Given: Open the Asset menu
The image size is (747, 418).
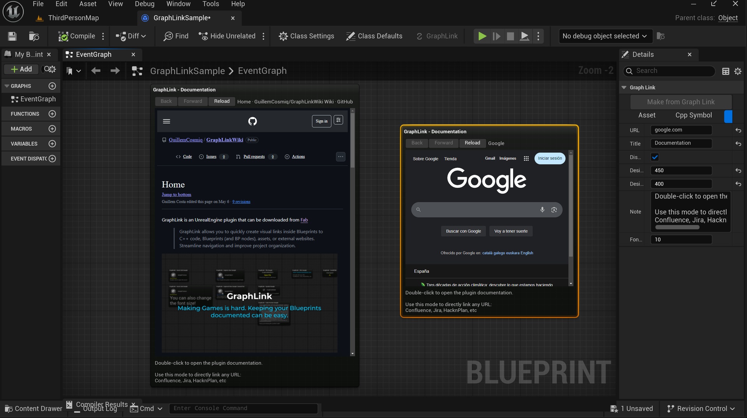Looking at the screenshot, I should click(88, 4).
